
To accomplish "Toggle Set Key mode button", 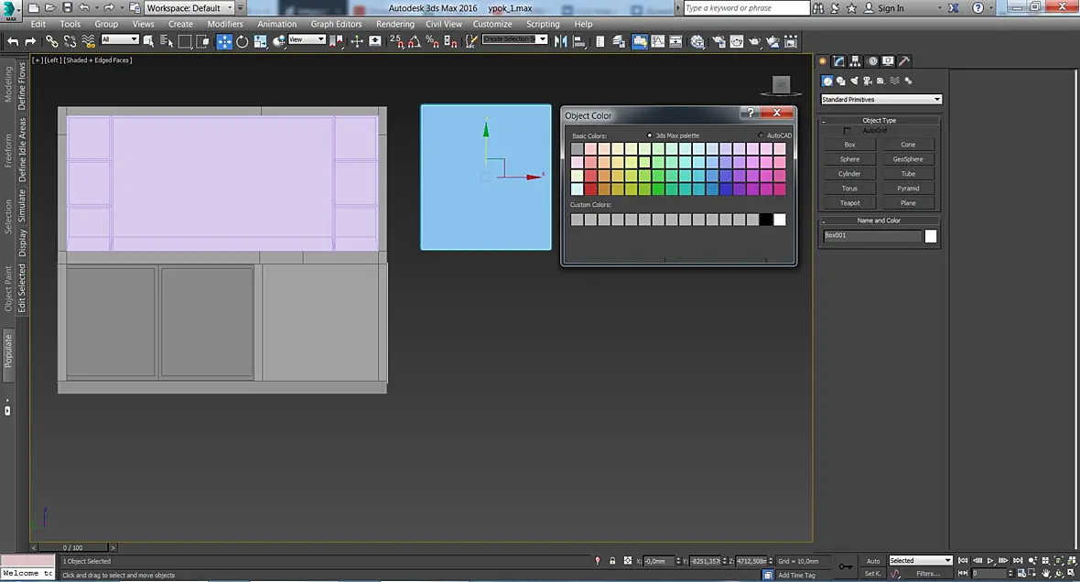I will [872, 573].
